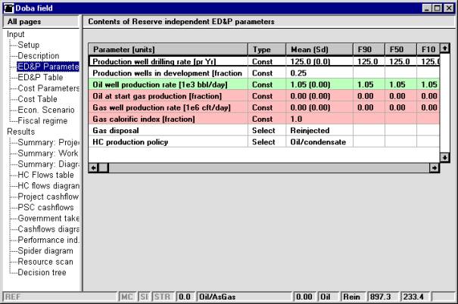Open the Setup page
Image resolution: width=458 pixels, height=304 pixels.
(x=28, y=45)
